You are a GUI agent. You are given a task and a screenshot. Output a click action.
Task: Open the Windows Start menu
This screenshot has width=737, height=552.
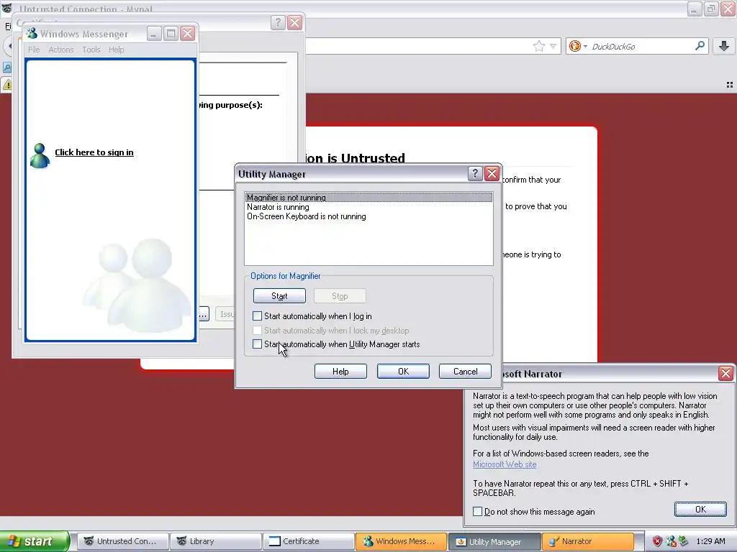tap(35, 541)
